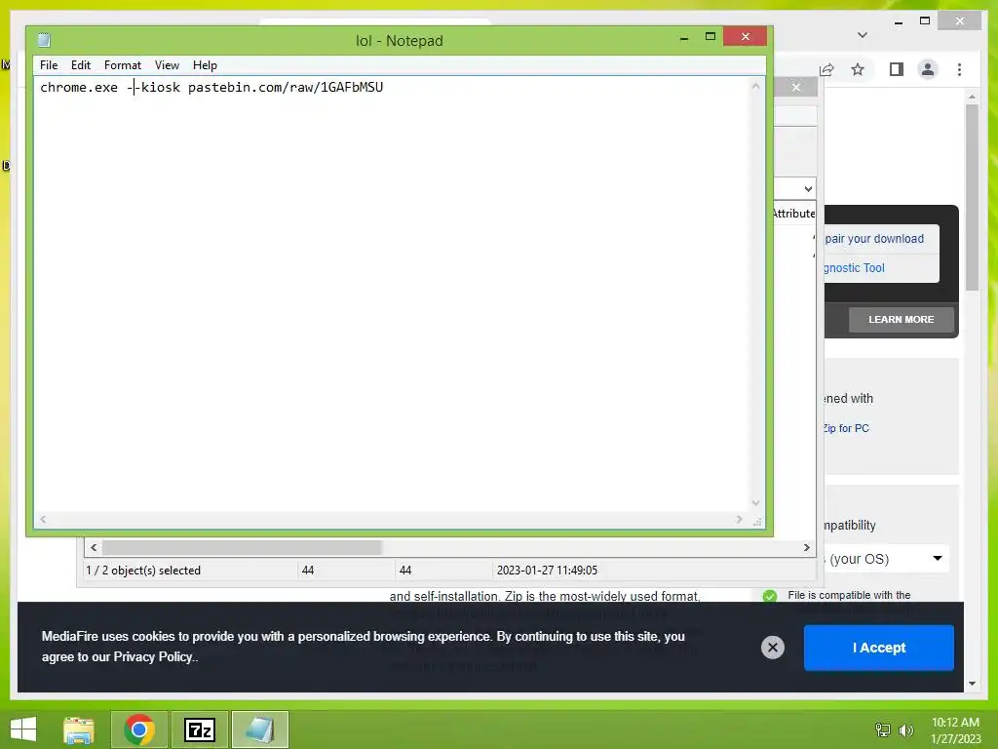Click Notepad's horizontal scroll right arrow
The height and width of the screenshot is (749, 998).
[x=739, y=520]
